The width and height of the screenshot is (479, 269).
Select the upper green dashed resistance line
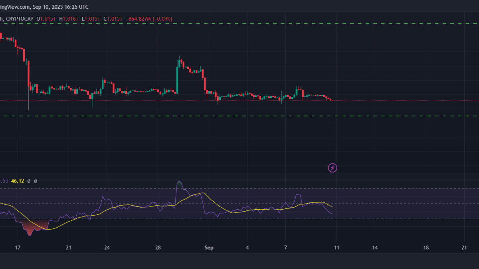(239, 24)
